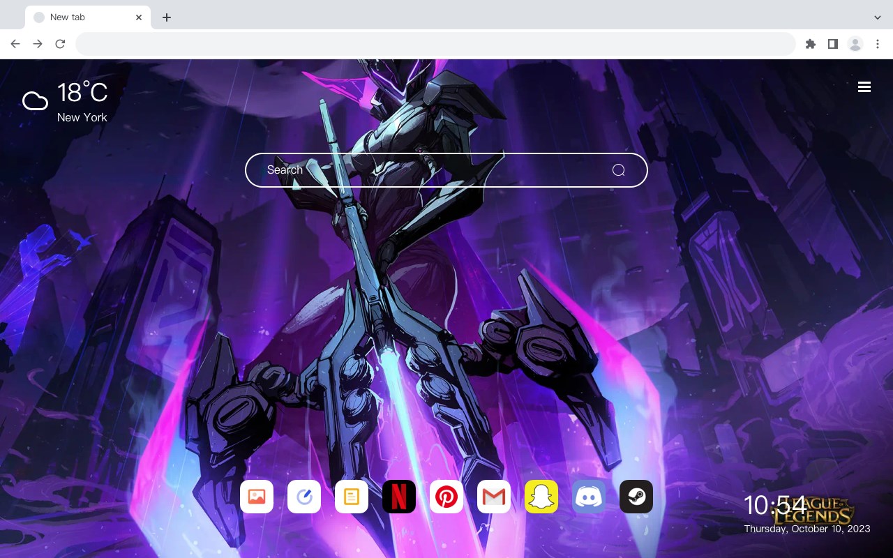
Task: Go back to the previous page
Action: pos(15,44)
